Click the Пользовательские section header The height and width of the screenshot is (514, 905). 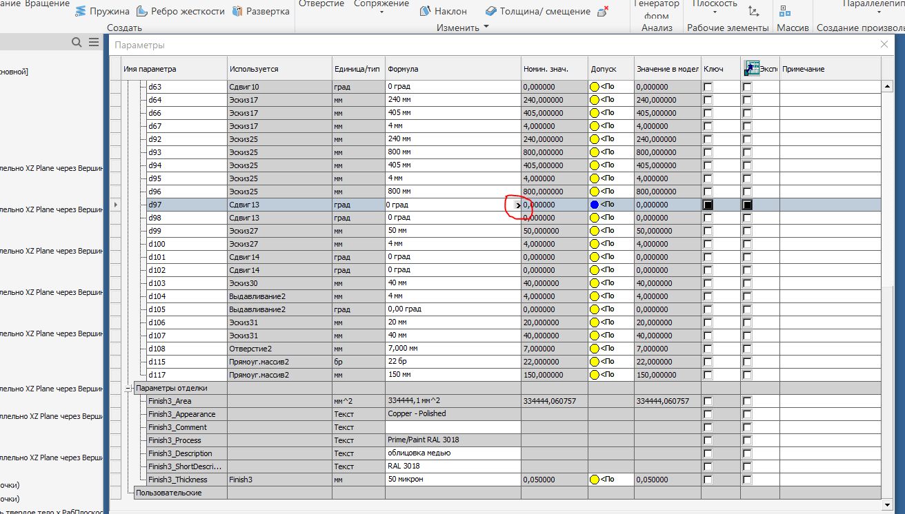[x=169, y=493]
